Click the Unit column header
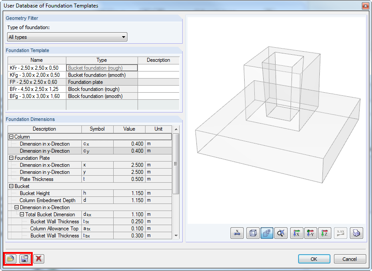The image size is (372, 271). click(158, 129)
